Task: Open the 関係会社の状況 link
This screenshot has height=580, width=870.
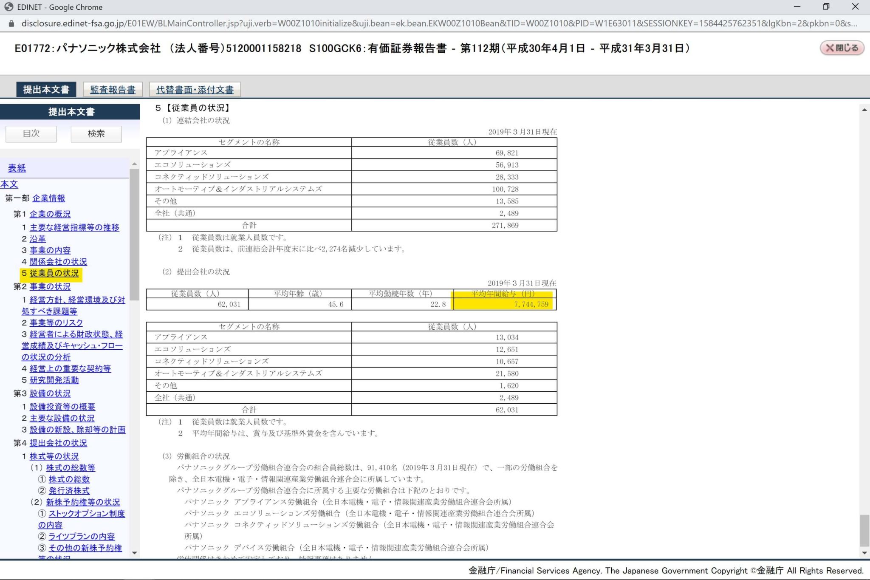Action: (58, 262)
